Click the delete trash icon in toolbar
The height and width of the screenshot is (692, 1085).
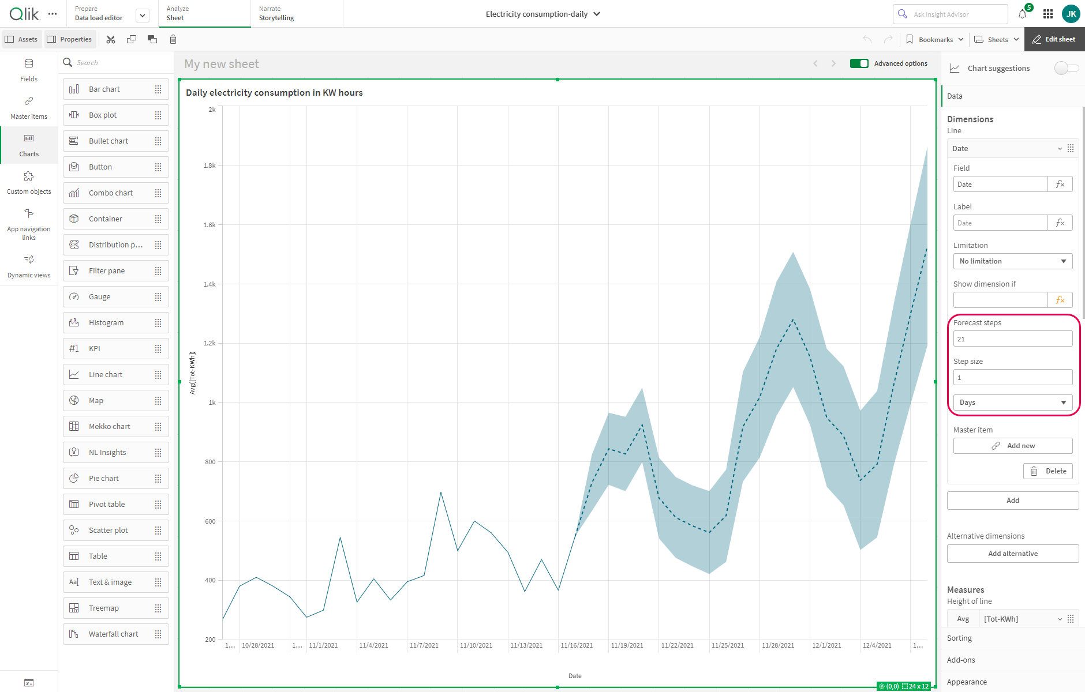[x=173, y=39]
